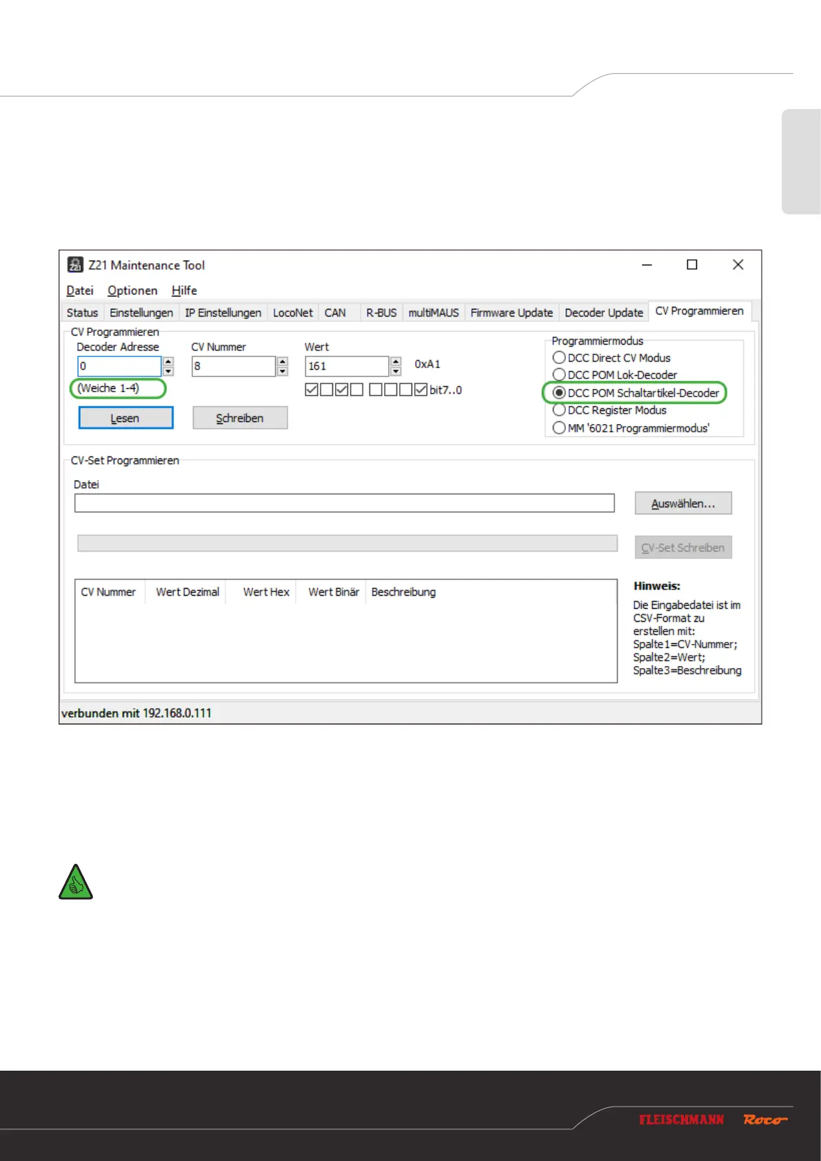821x1161 pixels.
Task: Increase CV Nummer with up arrow
Action: pyautogui.click(x=282, y=361)
